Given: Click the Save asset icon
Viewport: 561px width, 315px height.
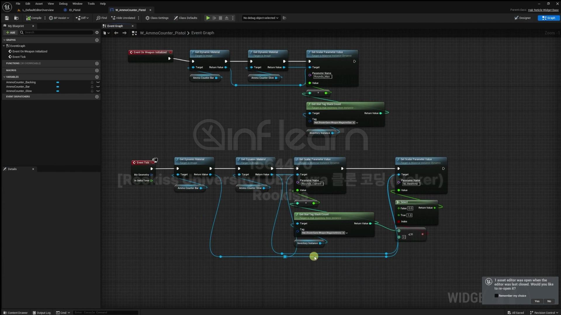Looking at the screenshot, I should tap(7, 18).
